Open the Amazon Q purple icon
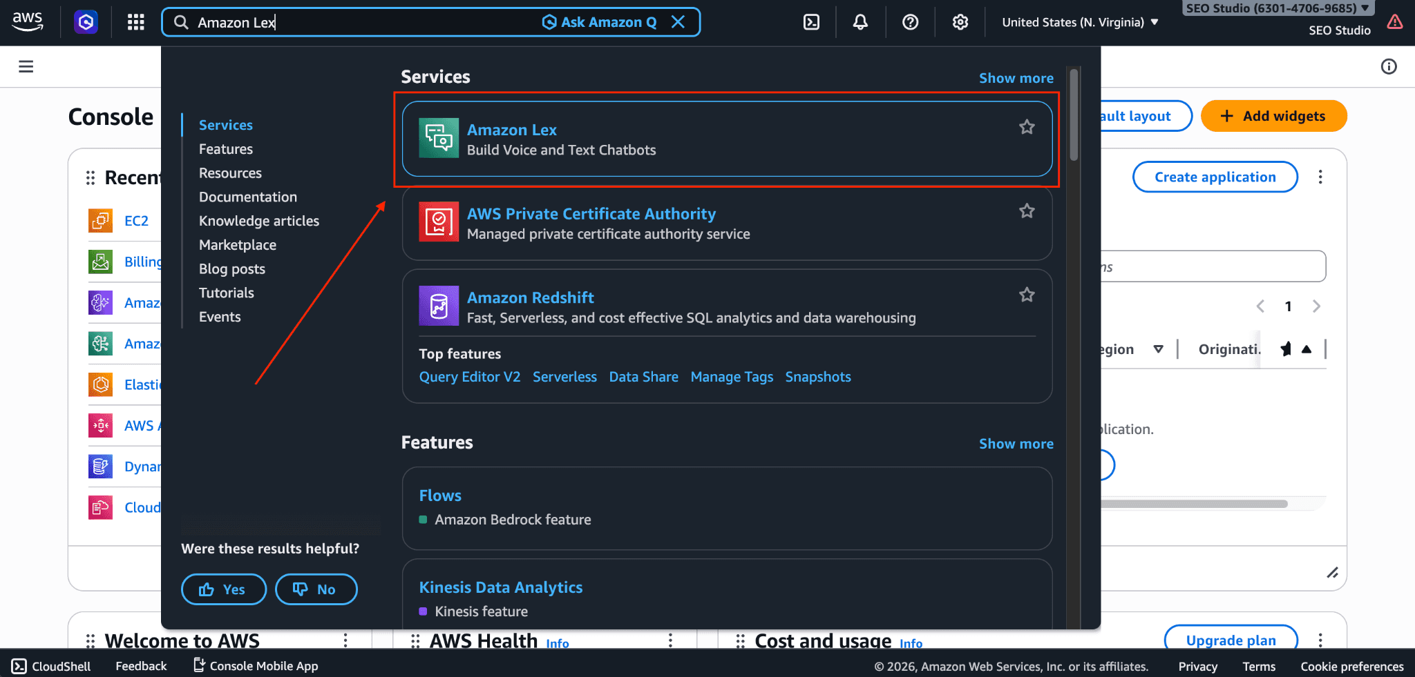Screen dimensions: 1415x677 (86, 22)
